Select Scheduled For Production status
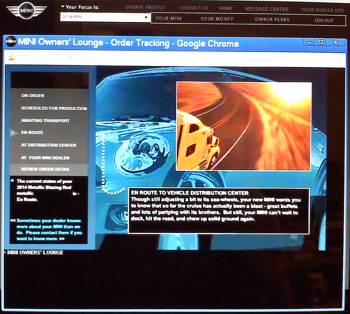The image size is (350, 314). (x=54, y=109)
